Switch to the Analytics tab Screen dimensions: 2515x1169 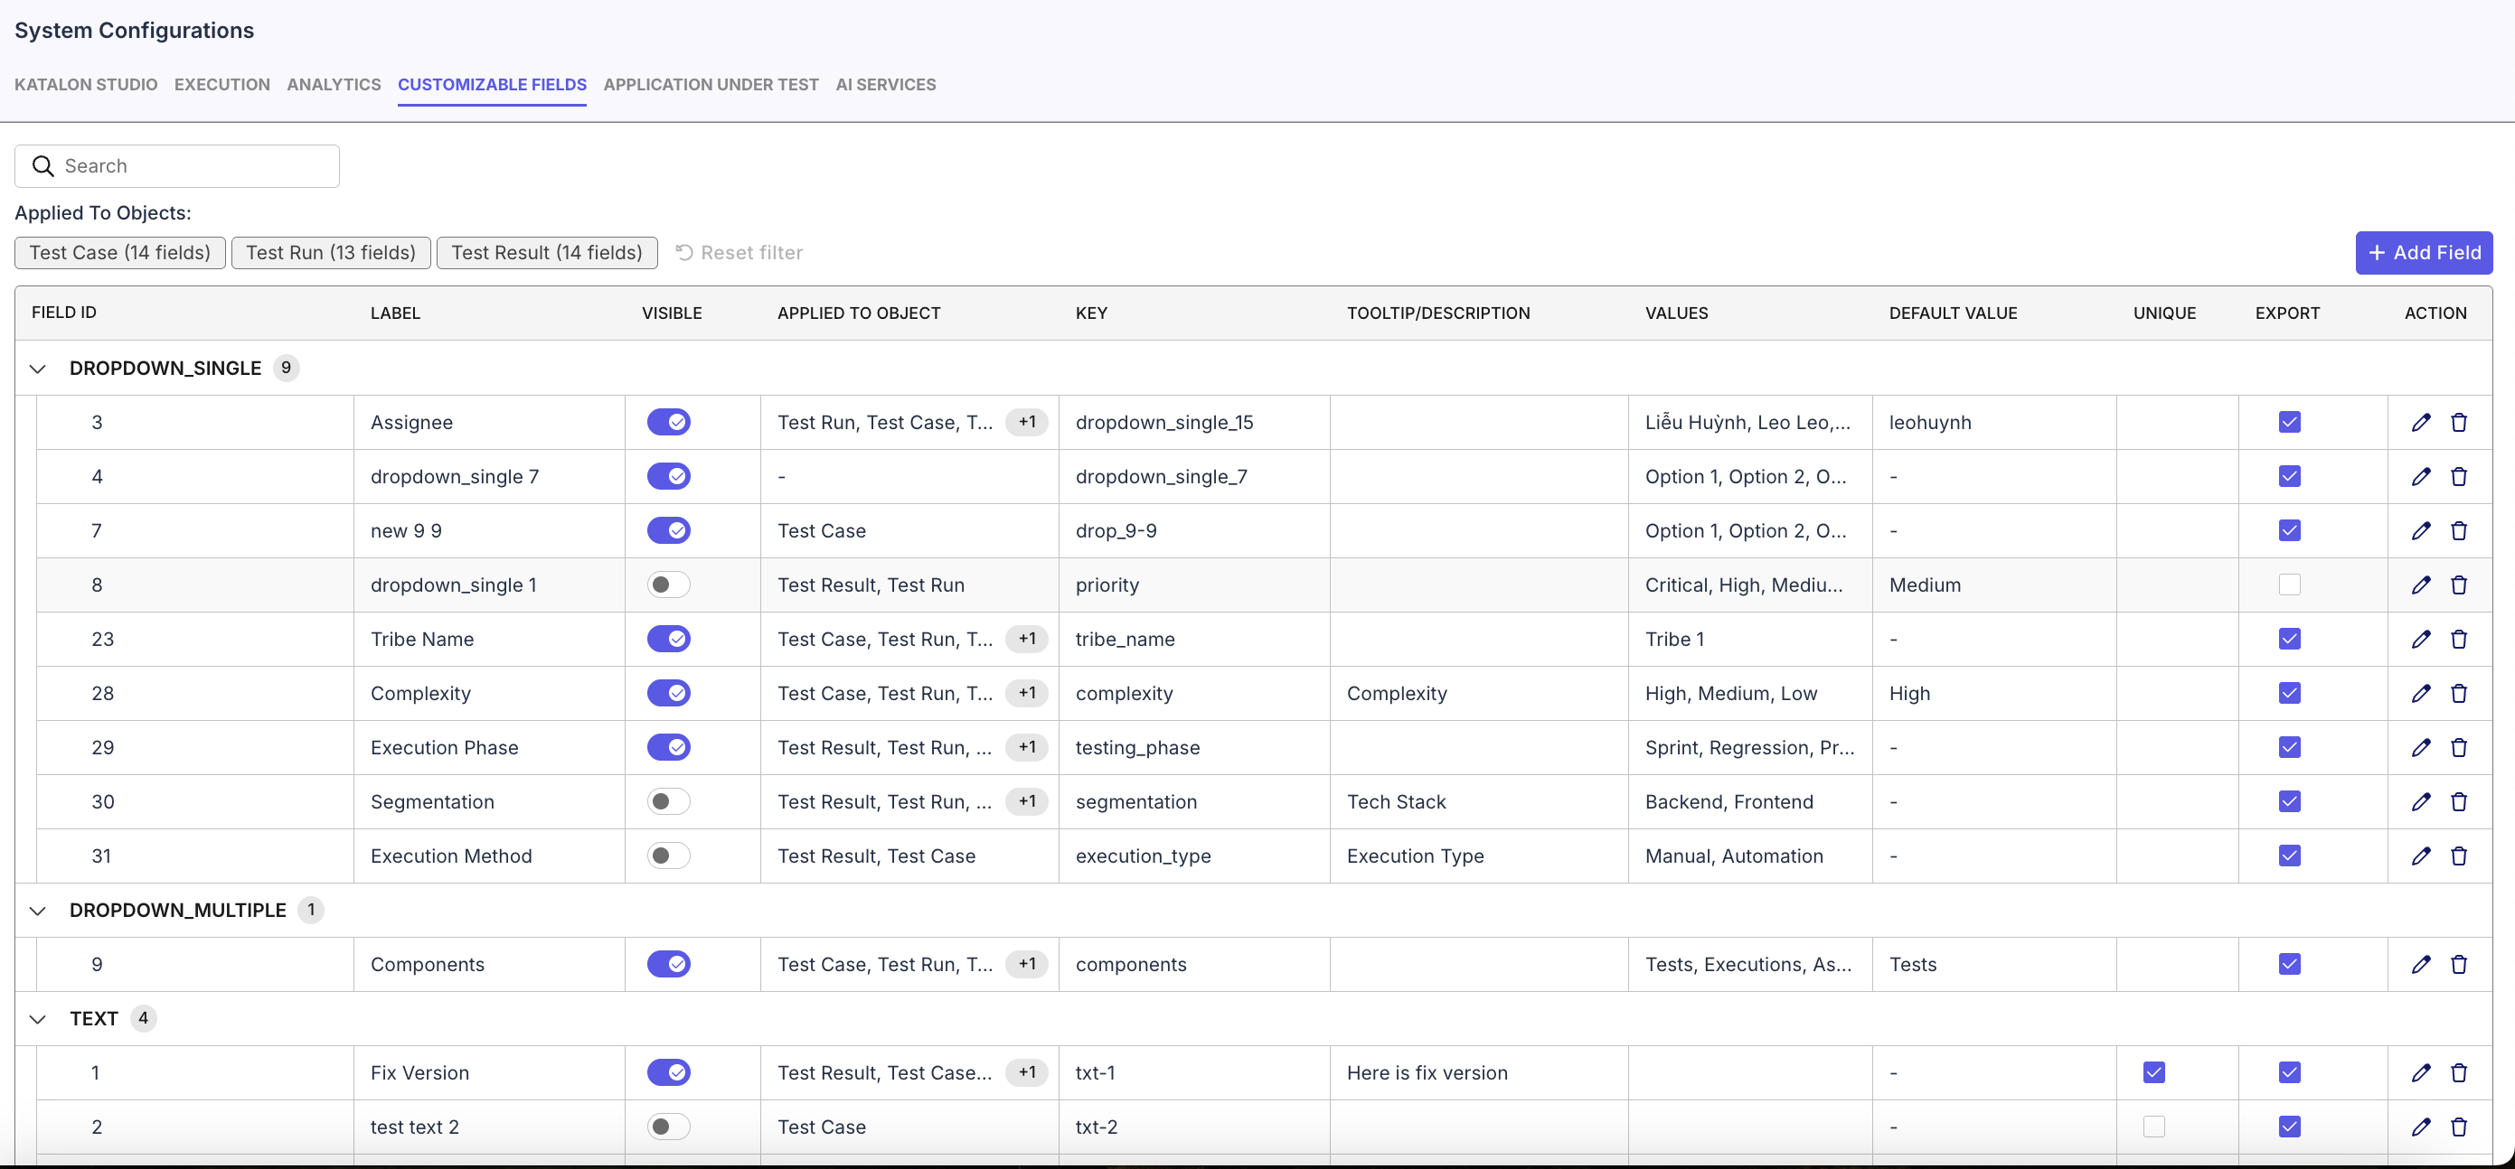pos(333,84)
